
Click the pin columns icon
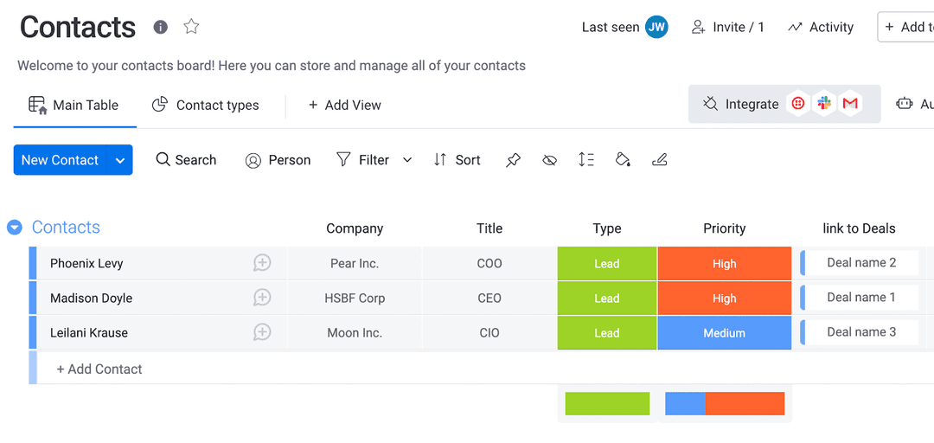tap(513, 160)
